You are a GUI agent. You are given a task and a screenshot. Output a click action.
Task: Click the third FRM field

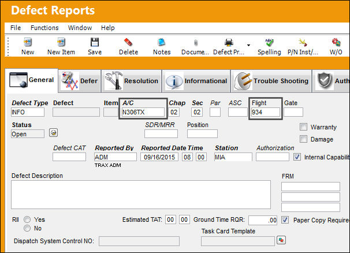[x=311, y=207]
